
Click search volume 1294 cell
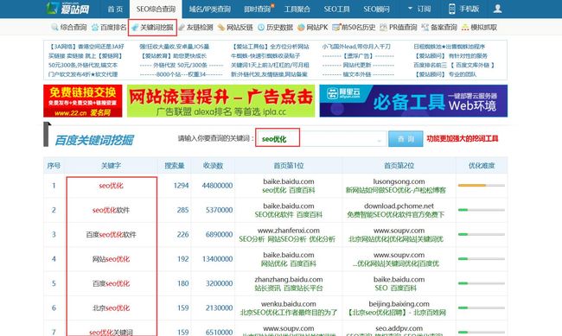[x=181, y=186]
